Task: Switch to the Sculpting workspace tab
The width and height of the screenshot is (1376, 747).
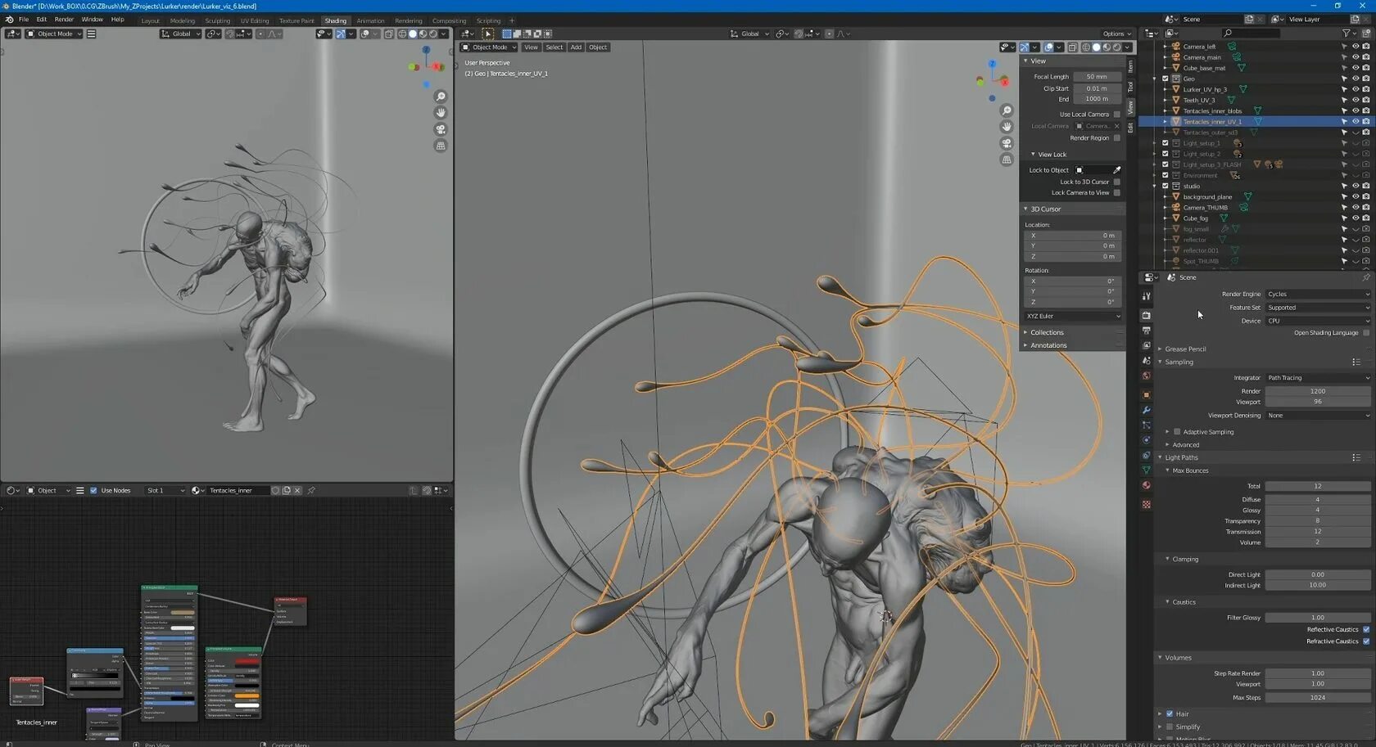Action: (x=217, y=20)
